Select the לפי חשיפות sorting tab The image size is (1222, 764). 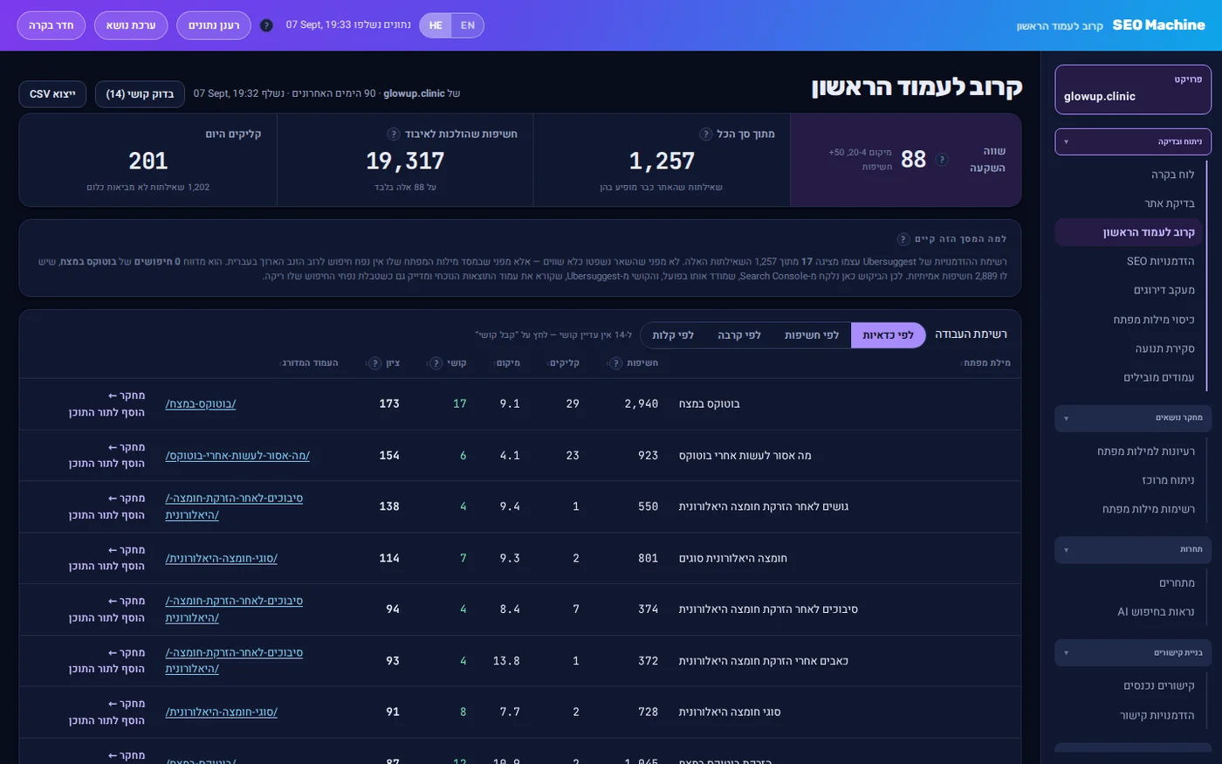pos(812,335)
